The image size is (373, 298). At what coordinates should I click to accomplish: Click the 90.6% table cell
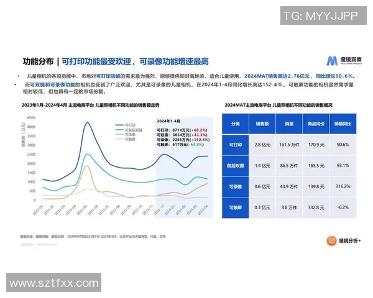point(343,145)
